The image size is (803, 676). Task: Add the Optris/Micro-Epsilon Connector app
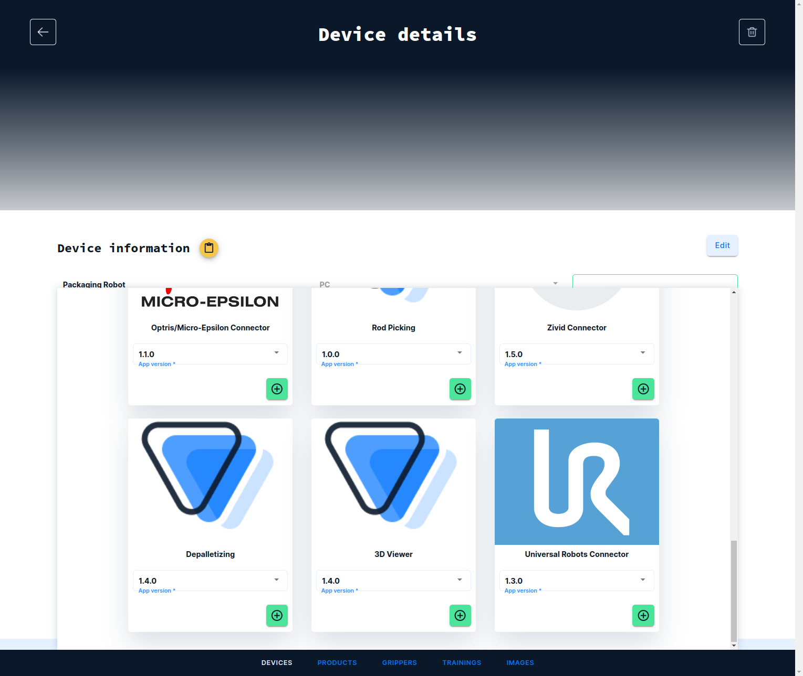[x=277, y=389]
